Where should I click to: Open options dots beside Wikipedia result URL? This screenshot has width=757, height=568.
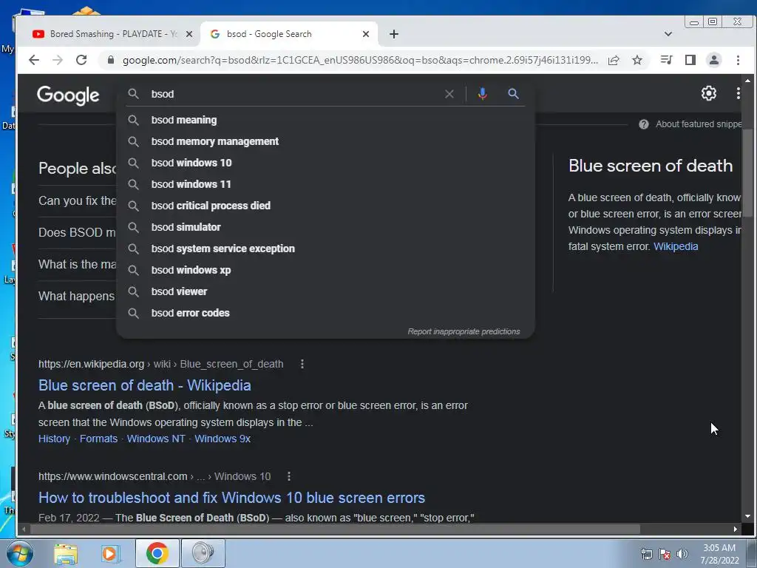point(302,364)
